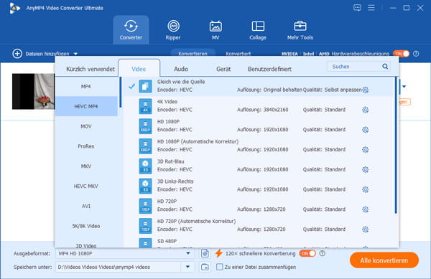Click the profile settings icon beside Ausgabeformat
Viewport: 431px width, 279px height.
tap(205, 253)
